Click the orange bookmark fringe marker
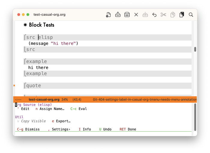Screen dimensions: 210x153 click(x=14, y=86)
